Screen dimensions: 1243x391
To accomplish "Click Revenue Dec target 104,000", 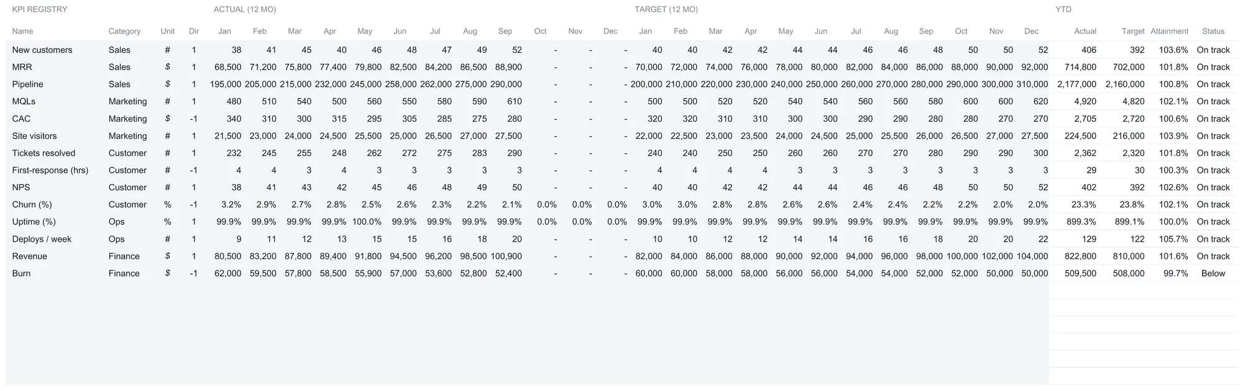I will tap(1032, 256).
